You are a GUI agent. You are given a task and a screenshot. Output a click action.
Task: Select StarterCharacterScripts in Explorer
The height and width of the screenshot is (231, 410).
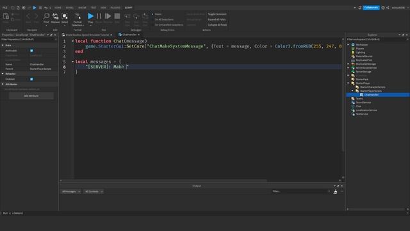[372, 87]
